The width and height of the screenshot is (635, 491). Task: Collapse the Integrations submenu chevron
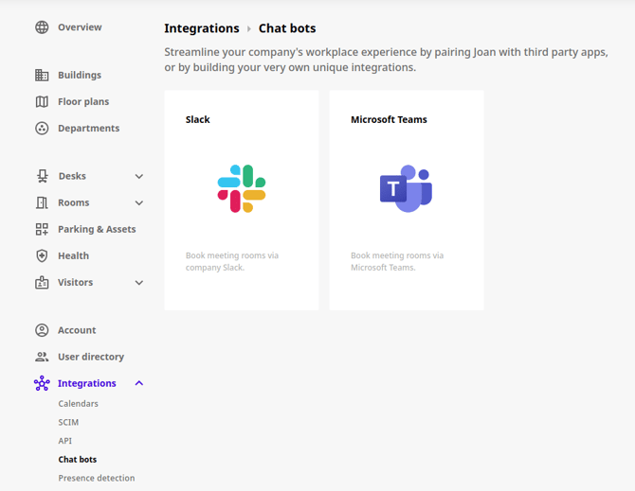pos(139,383)
